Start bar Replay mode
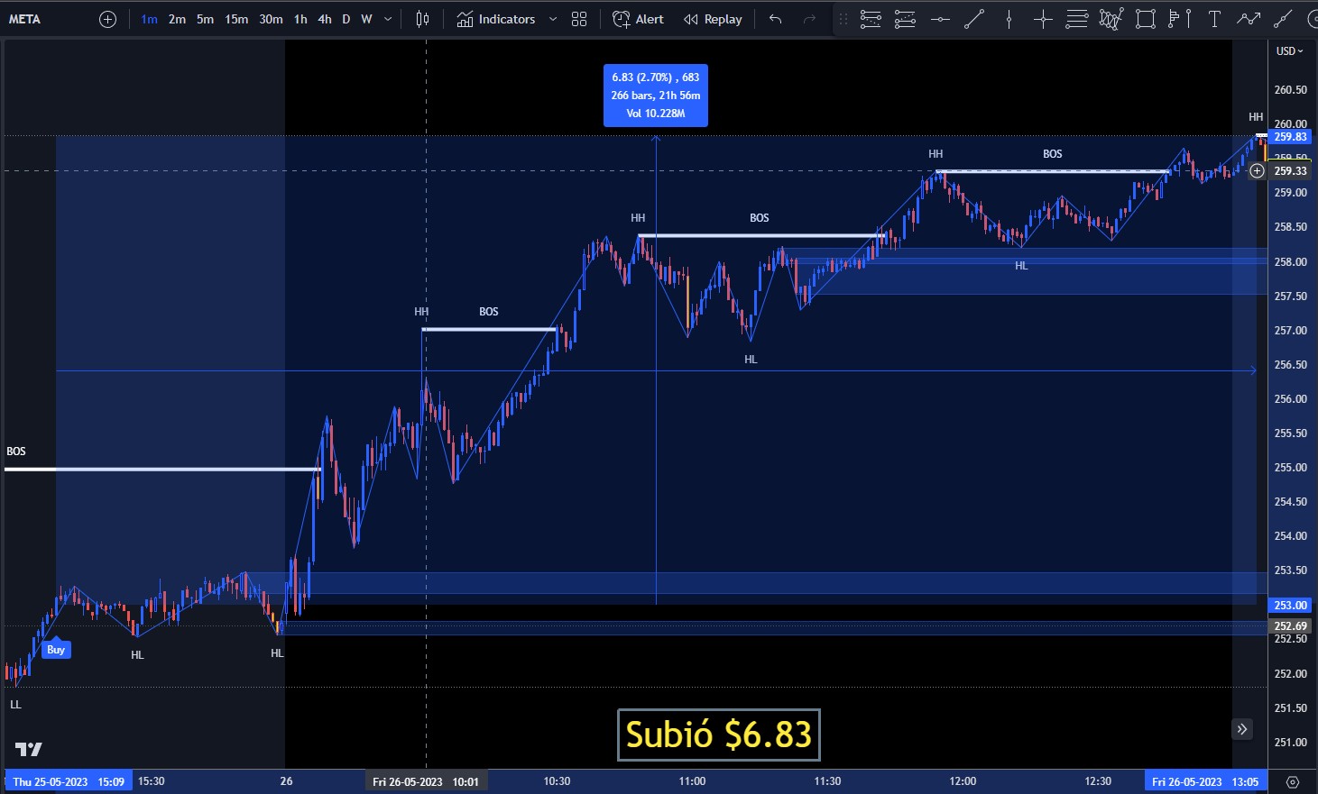1318x794 pixels. [713, 19]
